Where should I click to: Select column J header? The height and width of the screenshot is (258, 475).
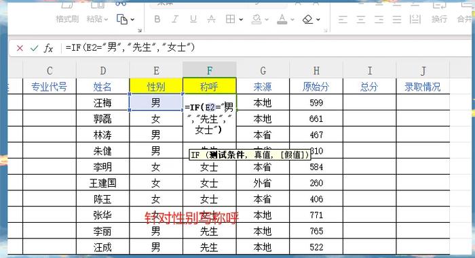coord(423,70)
